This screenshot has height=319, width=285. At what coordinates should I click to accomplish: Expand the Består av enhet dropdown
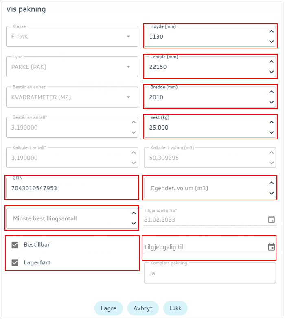[129, 97]
